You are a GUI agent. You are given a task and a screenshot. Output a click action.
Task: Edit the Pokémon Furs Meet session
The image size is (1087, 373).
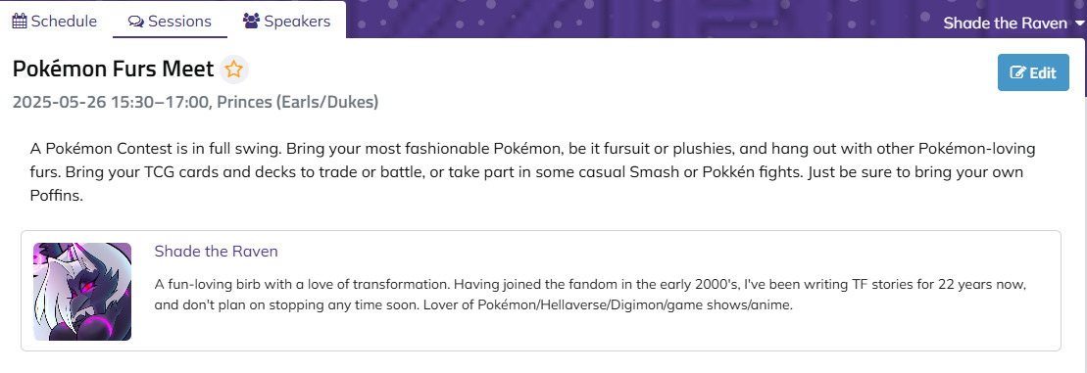tap(1033, 72)
